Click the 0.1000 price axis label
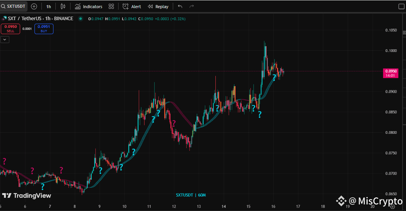406x211 pixels. pos(391,50)
